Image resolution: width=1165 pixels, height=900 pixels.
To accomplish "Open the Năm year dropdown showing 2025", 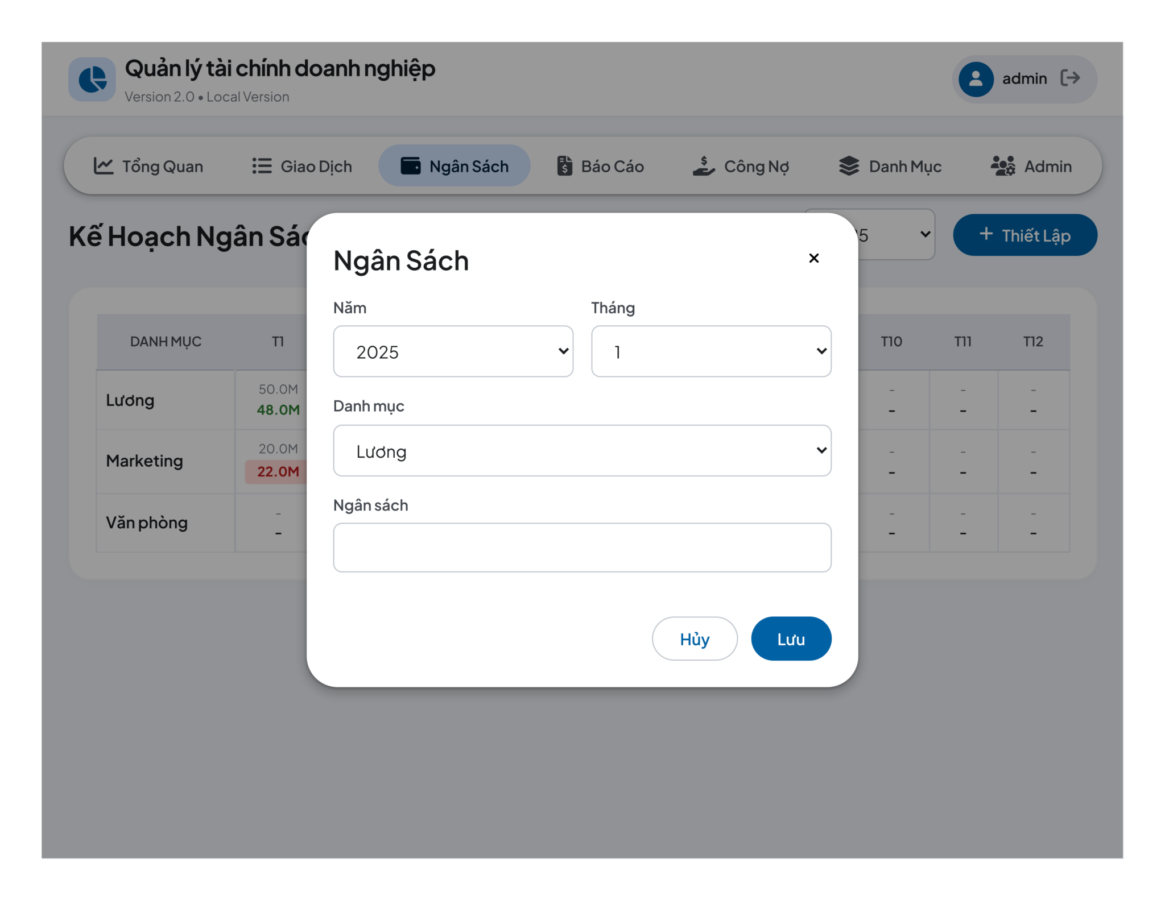I will point(453,351).
